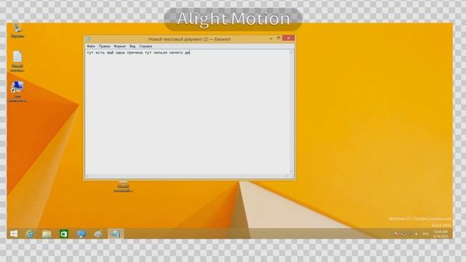
Task: Select the desktop file partly hidden below Notepad
Action: (x=123, y=186)
